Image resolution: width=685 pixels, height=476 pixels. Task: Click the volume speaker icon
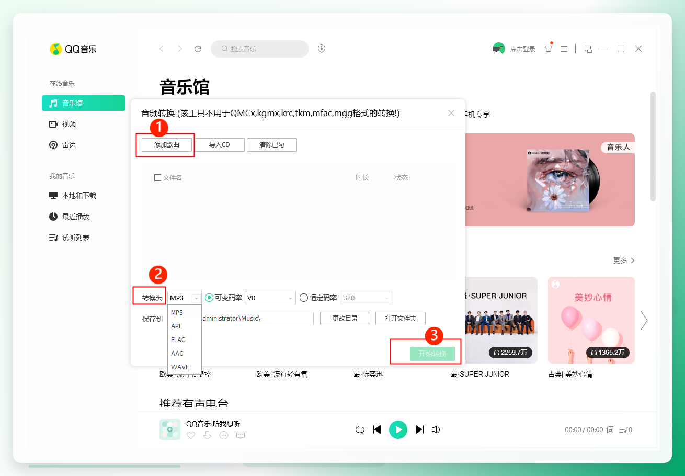click(x=436, y=429)
